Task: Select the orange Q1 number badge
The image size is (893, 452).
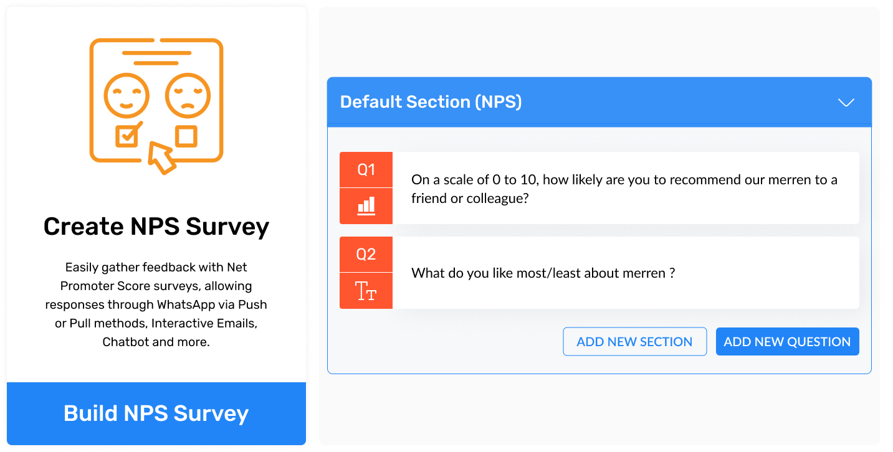Action: [x=366, y=170]
